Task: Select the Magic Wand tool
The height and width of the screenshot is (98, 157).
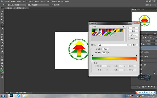Action: [x=2, y=20]
